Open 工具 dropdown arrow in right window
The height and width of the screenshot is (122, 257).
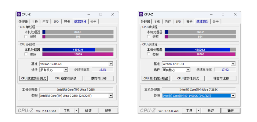[x=199, y=111]
